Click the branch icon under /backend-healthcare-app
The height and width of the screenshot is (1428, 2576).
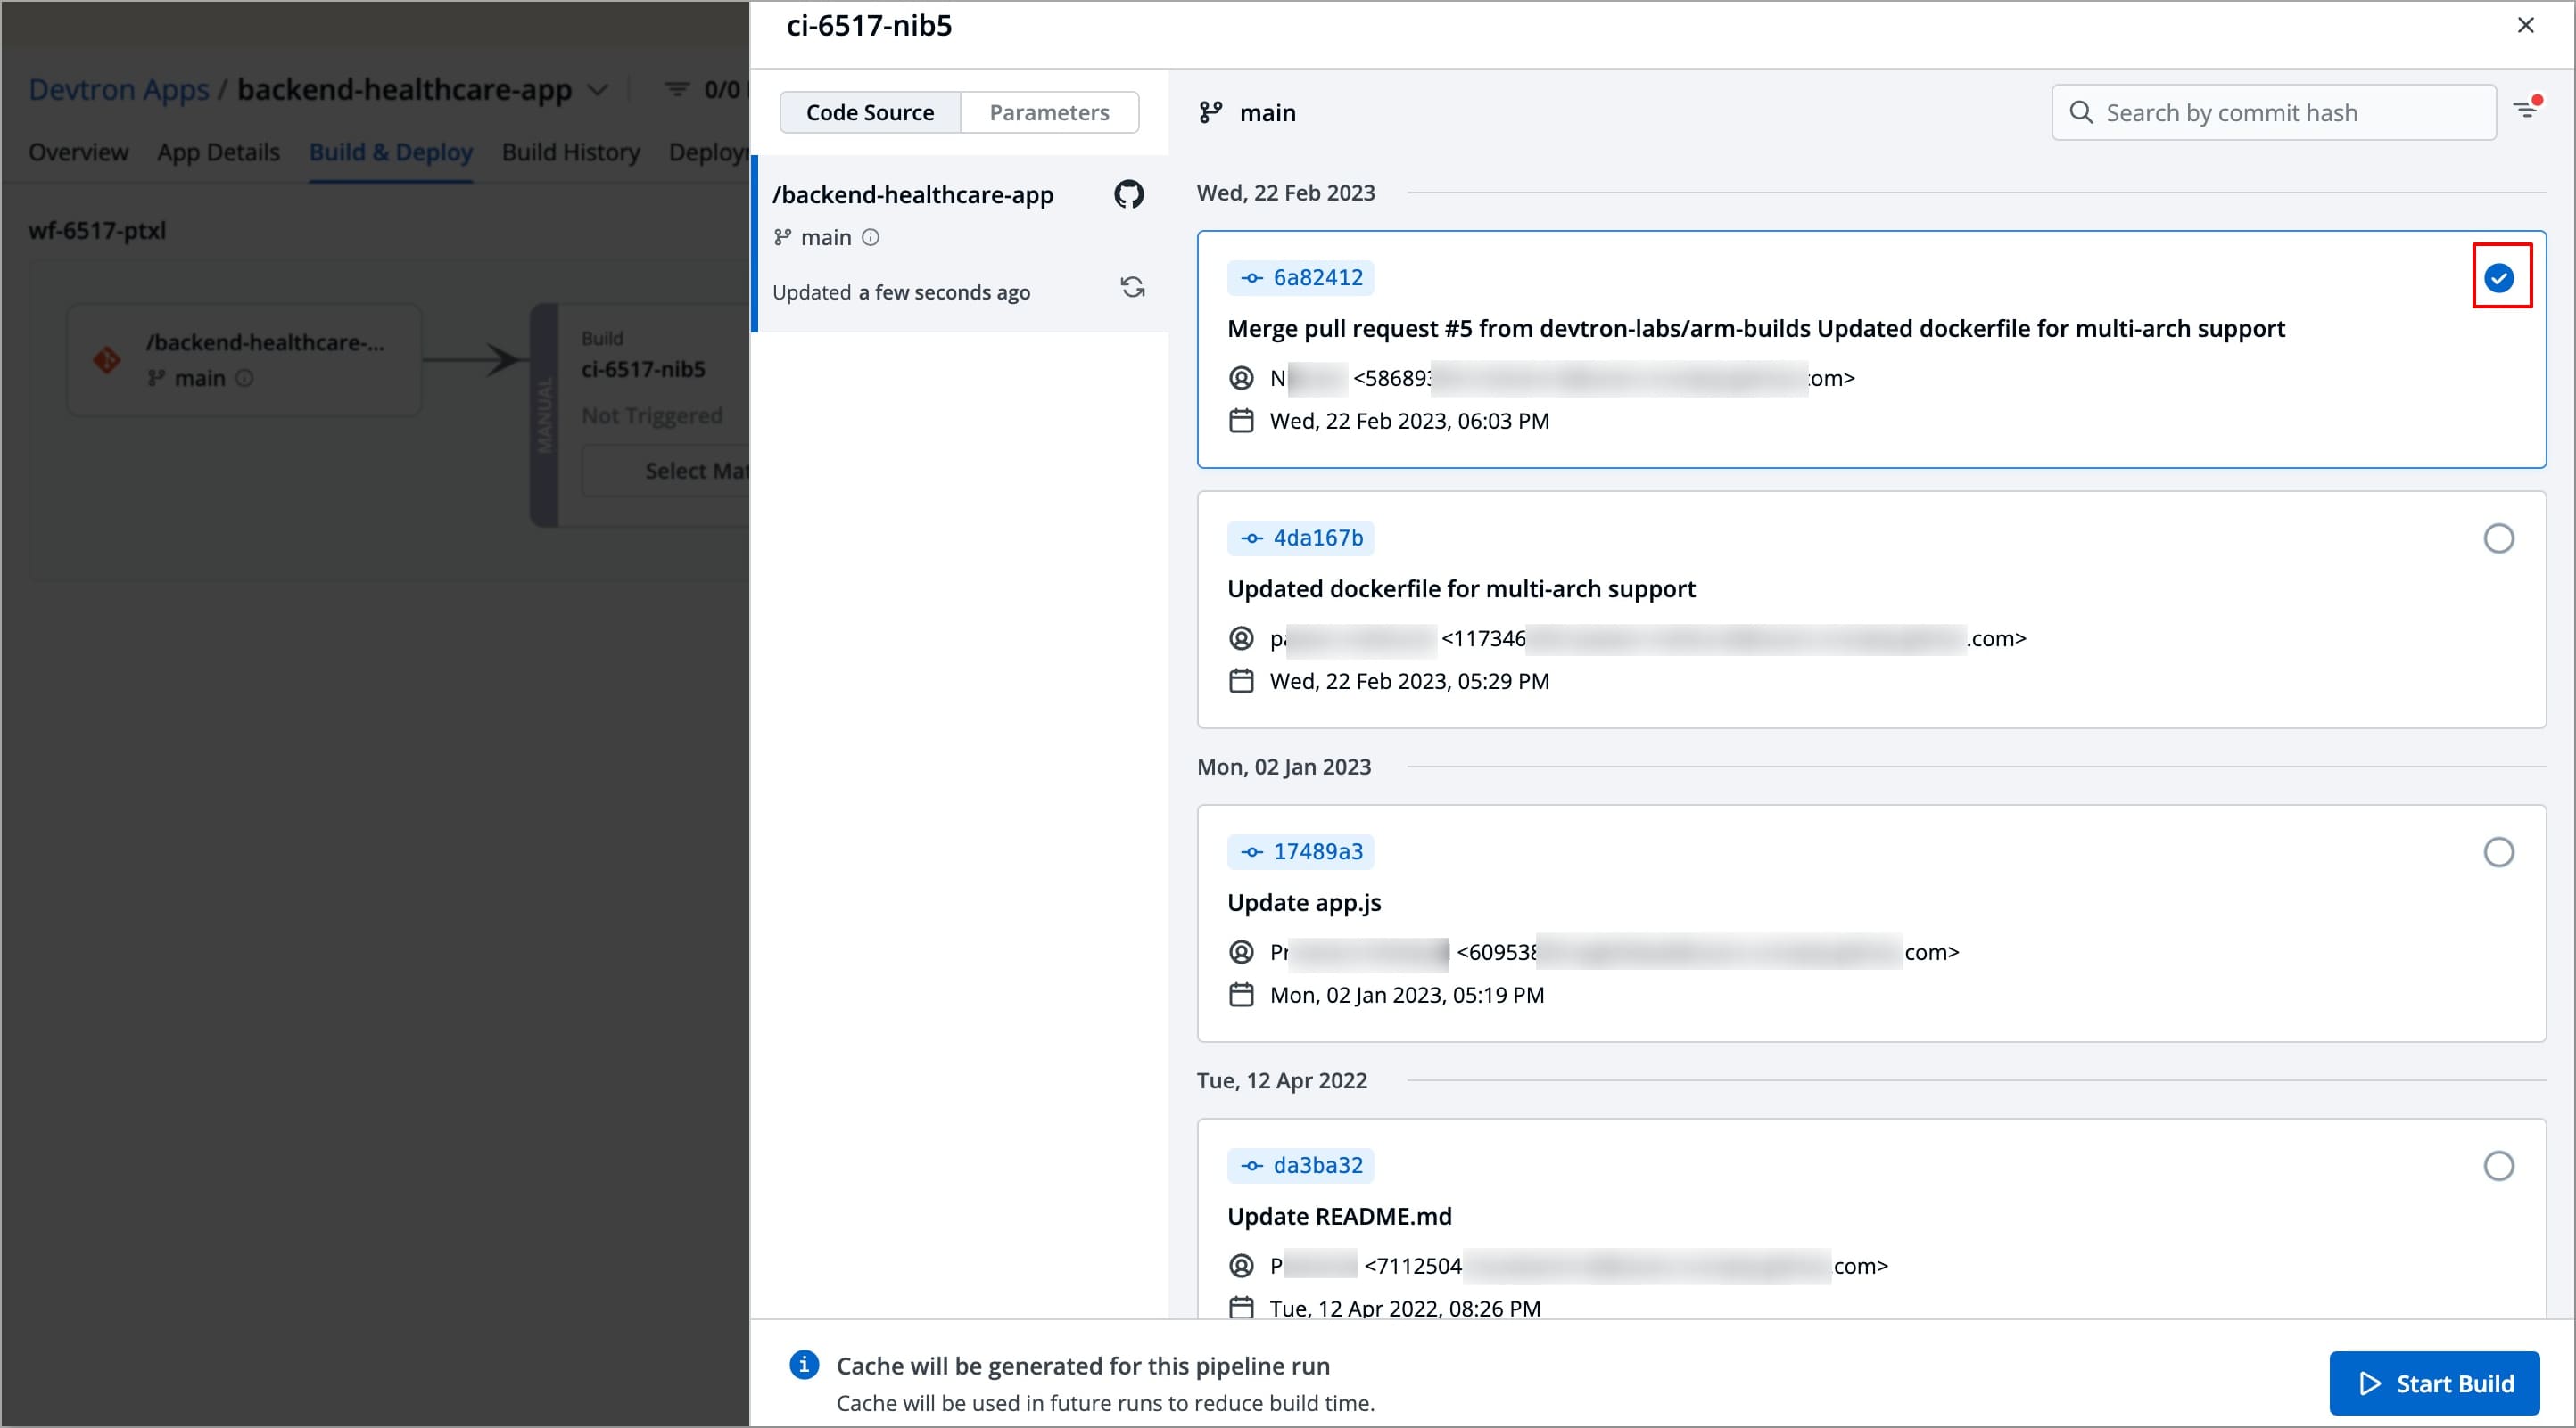[x=782, y=237]
